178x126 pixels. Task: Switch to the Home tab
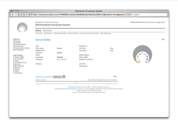click(x=38, y=31)
